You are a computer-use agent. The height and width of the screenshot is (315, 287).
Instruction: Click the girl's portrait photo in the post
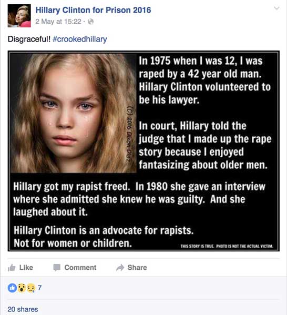[73, 113]
